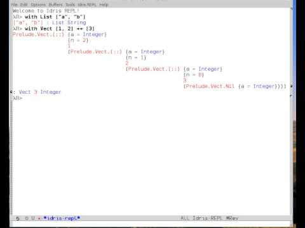Click the ALL buffer position indicator

pyautogui.click(x=185, y=218)
